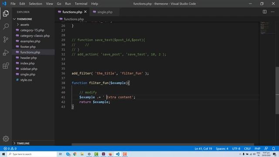Change the UTF-8 encoding setting
The image size is (279, 157).
click(236, 148)
